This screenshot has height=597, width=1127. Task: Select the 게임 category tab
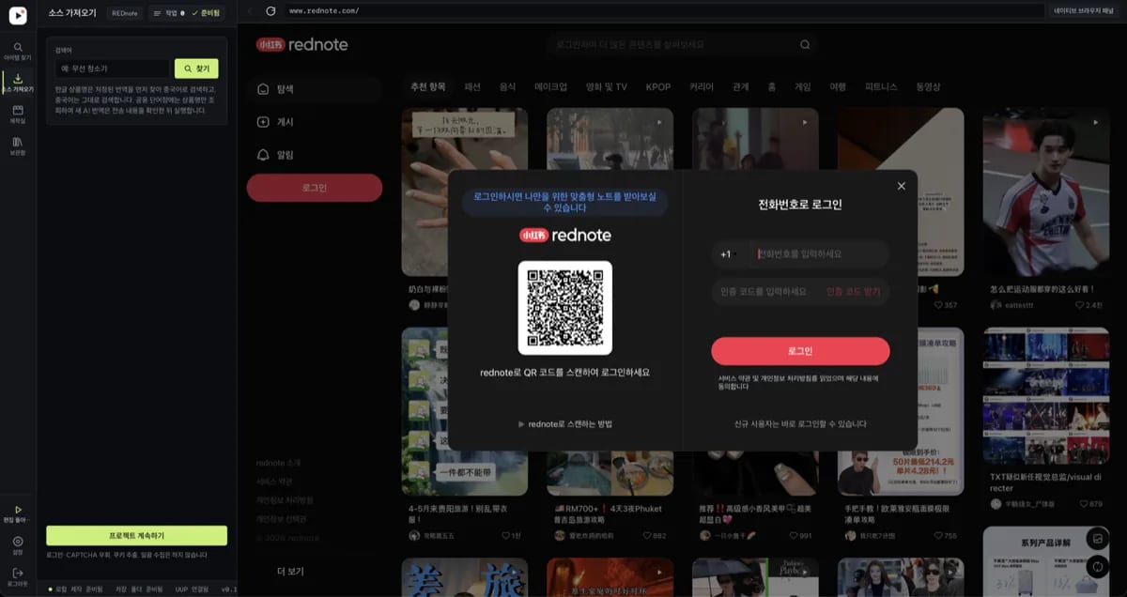pos(802,86)
